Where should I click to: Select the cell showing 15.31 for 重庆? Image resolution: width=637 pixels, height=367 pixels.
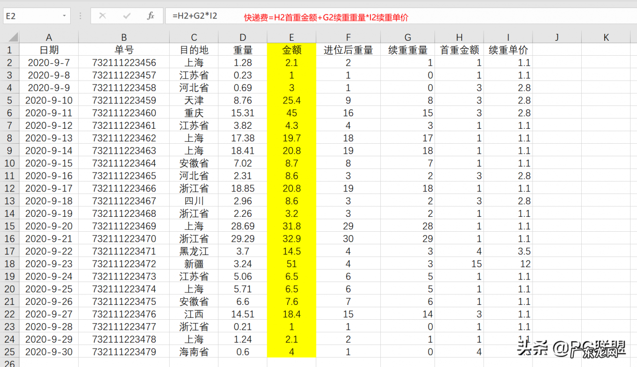click(242, 113)
